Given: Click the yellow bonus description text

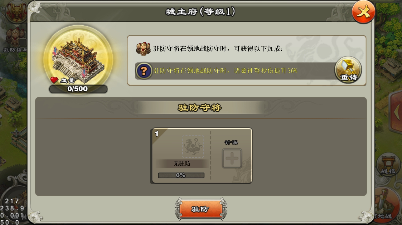Looking at the screenshot, I should coord(225,71).
